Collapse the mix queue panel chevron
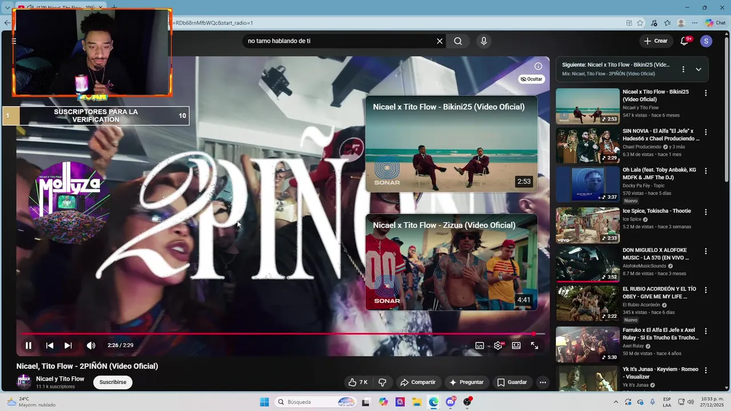Screen dimensions: 731x411 pyautogui.click(x=698, y=69)
